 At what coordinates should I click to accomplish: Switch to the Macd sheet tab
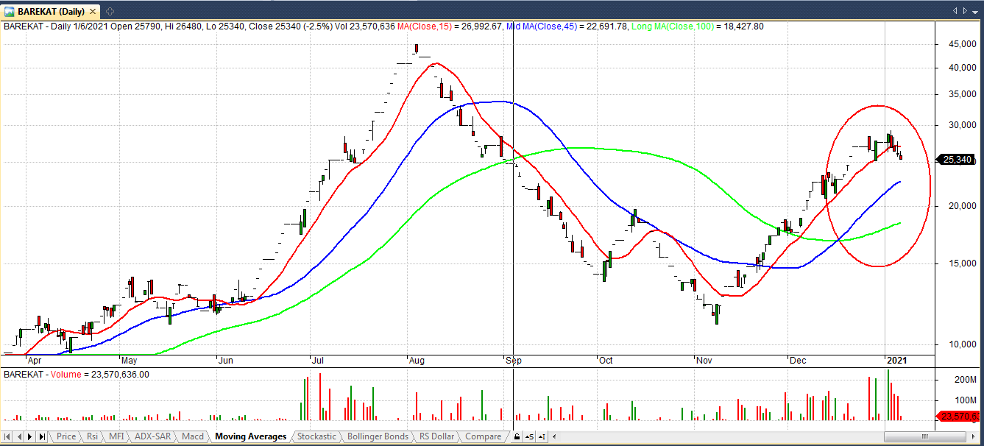(192, 436)
